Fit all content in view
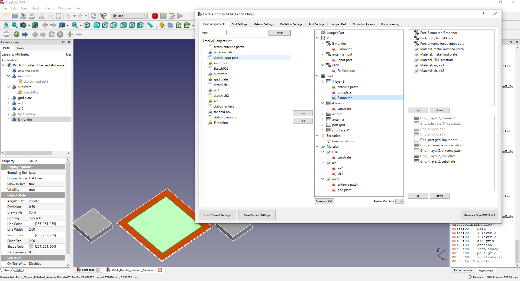Viewport: 520px width, 281px height. (x=7, y=25)
